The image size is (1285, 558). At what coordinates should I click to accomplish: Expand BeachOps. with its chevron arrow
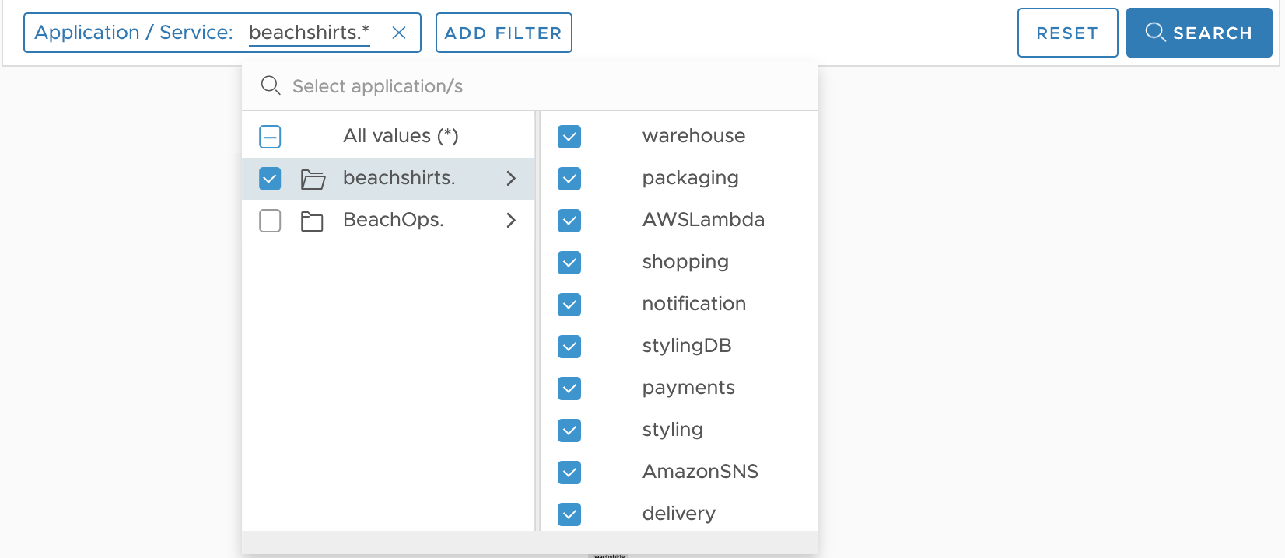[511, 221]
